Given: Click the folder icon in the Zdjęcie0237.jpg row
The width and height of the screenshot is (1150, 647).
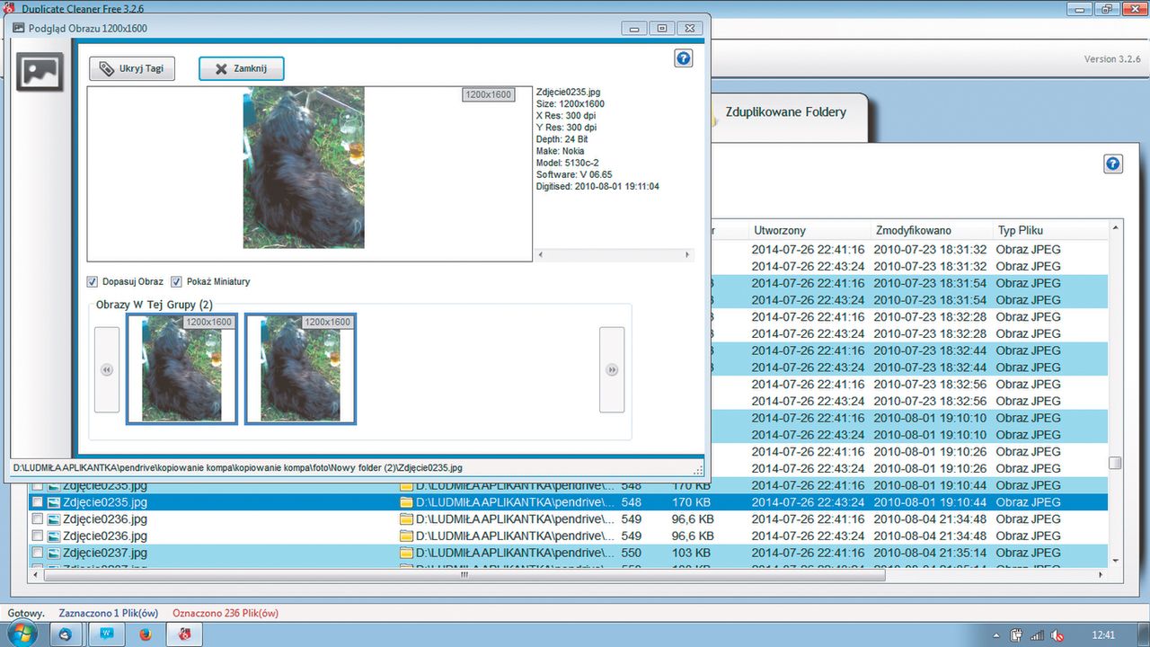Looking at the screenshot, I should (x=406, y=553).
